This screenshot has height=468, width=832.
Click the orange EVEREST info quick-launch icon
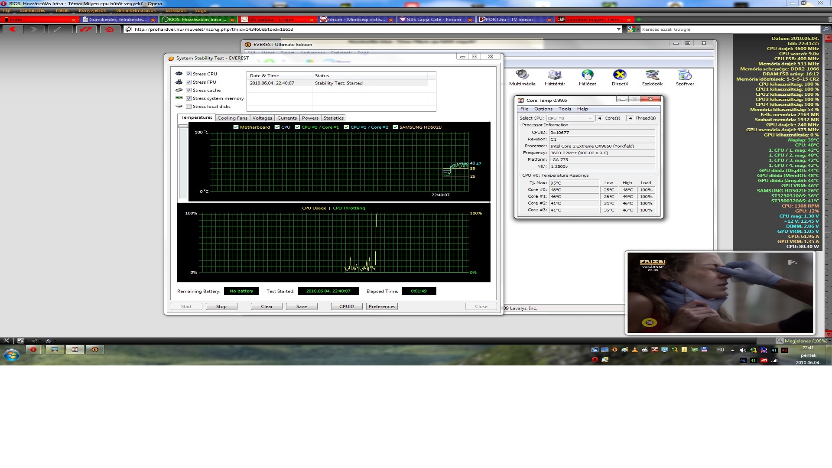point(614,350)
